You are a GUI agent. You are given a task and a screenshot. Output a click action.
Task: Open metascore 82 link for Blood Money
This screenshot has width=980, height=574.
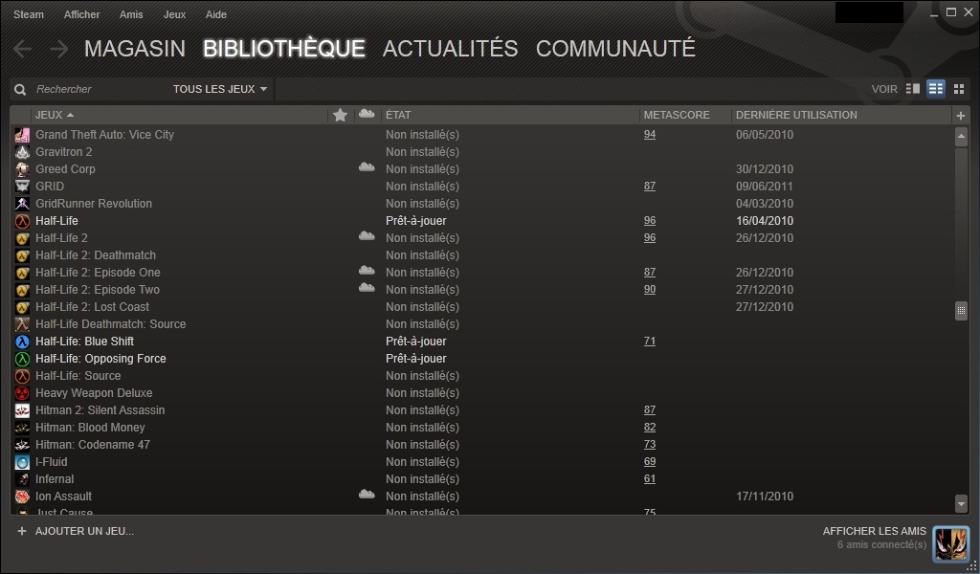tap(650, 428)
